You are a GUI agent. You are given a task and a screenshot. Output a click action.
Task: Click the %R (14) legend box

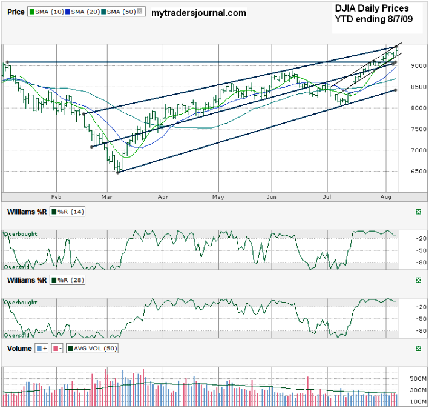point(67,212)
